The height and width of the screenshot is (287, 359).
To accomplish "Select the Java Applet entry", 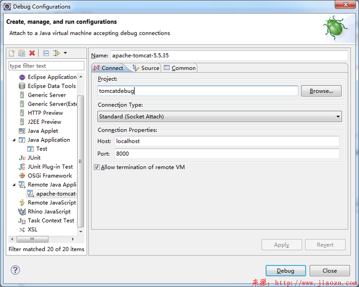I will point(43,131).
